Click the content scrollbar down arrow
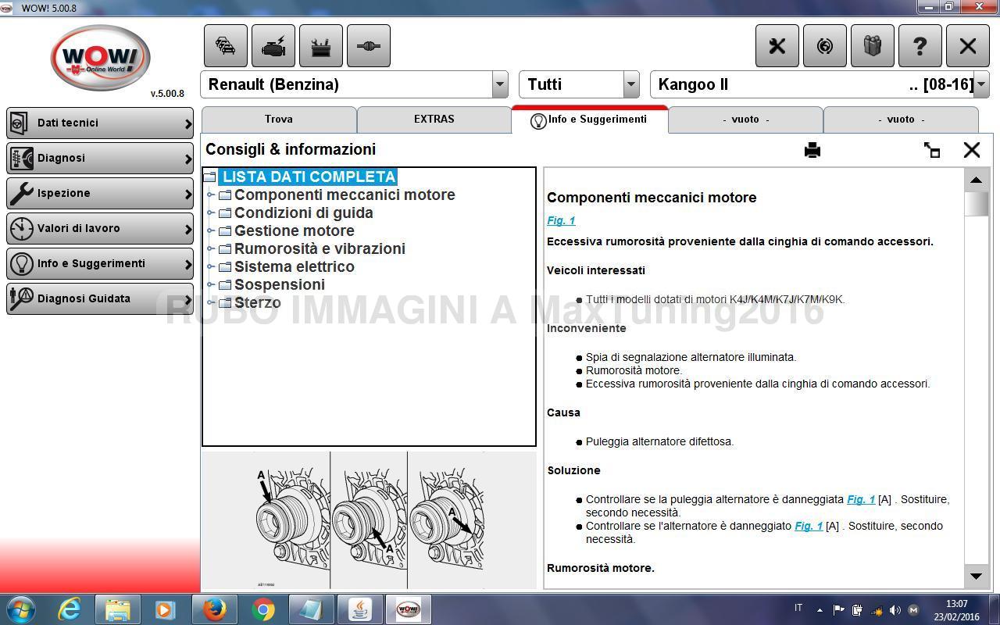Viewport: 1000px width, 625px height. point(977,577)
